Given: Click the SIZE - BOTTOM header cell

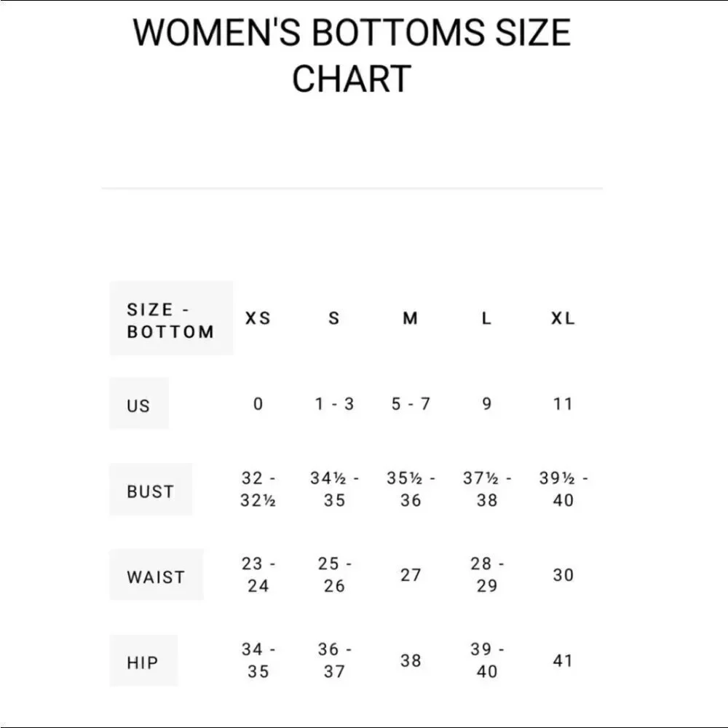Looking at the screenshot, I should [x=171, y=319].
